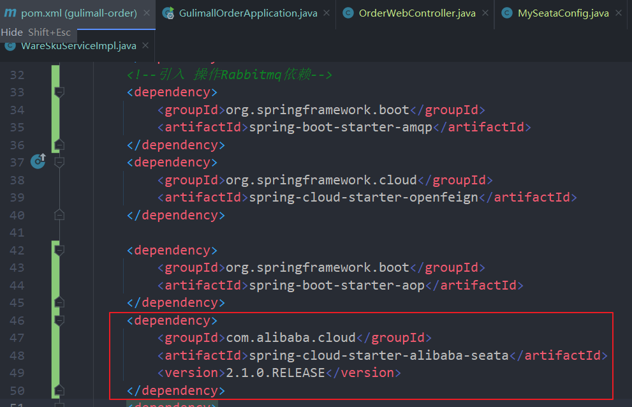
Task: Click com.alibaba.cloud groupId text
Action: coord(291,337)
